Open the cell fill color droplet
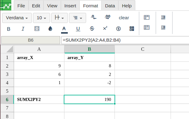Screen dimensions: 189x119 (x=50, y=29)
